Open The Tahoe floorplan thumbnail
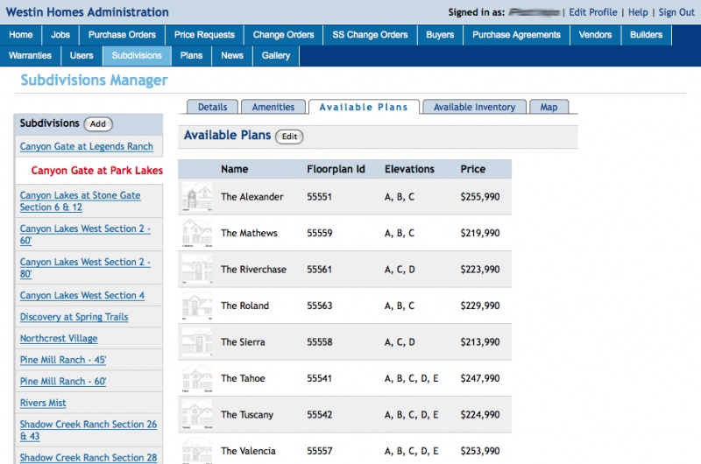Viewport: 701px width, 464px height. 197,378
